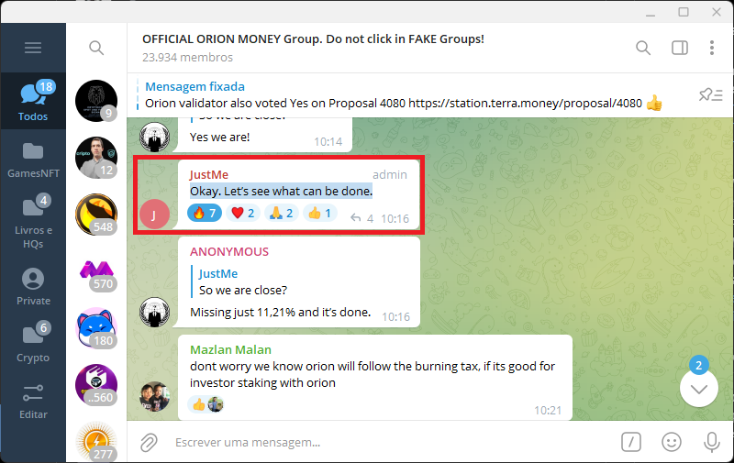This screenshot has width=734, height=463.
Task: Click the Mensagem fixada pinned title
Action: click(x=195, y=86)
